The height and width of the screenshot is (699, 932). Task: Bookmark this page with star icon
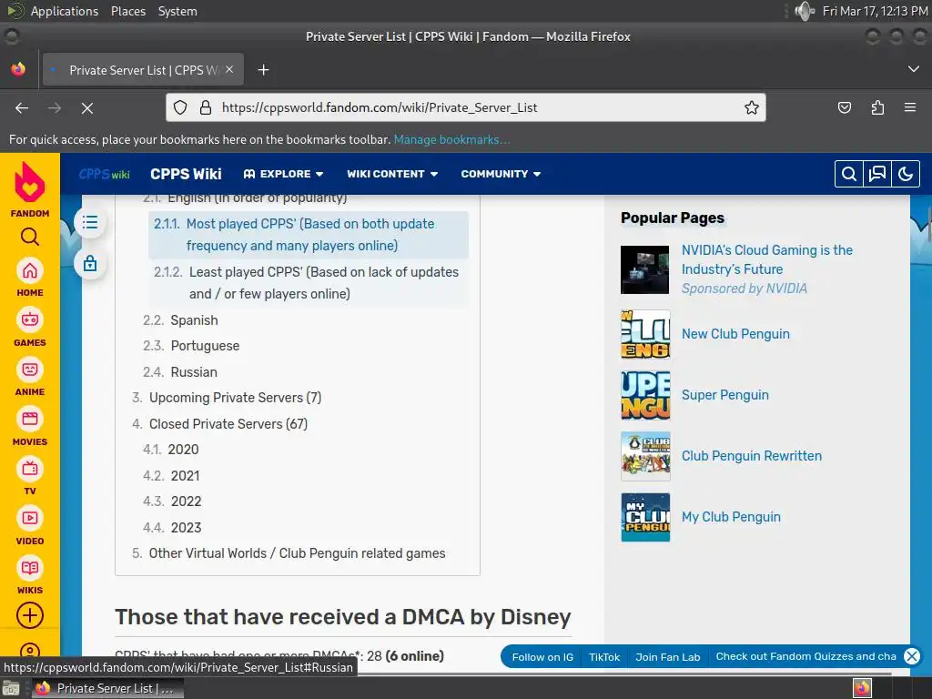(751, 107)
